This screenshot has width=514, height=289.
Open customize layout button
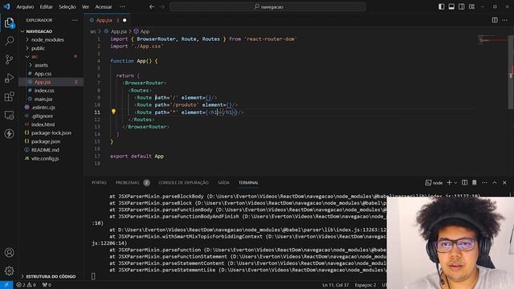(471, 6)
